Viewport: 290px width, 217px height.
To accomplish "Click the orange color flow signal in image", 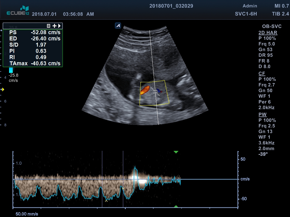I will 145,90.
